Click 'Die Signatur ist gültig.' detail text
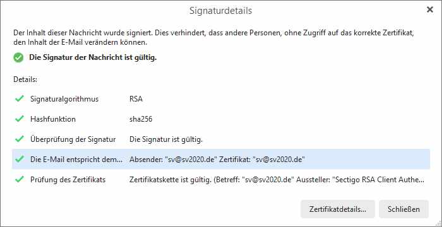442x227 pixels. pos(165,139)
